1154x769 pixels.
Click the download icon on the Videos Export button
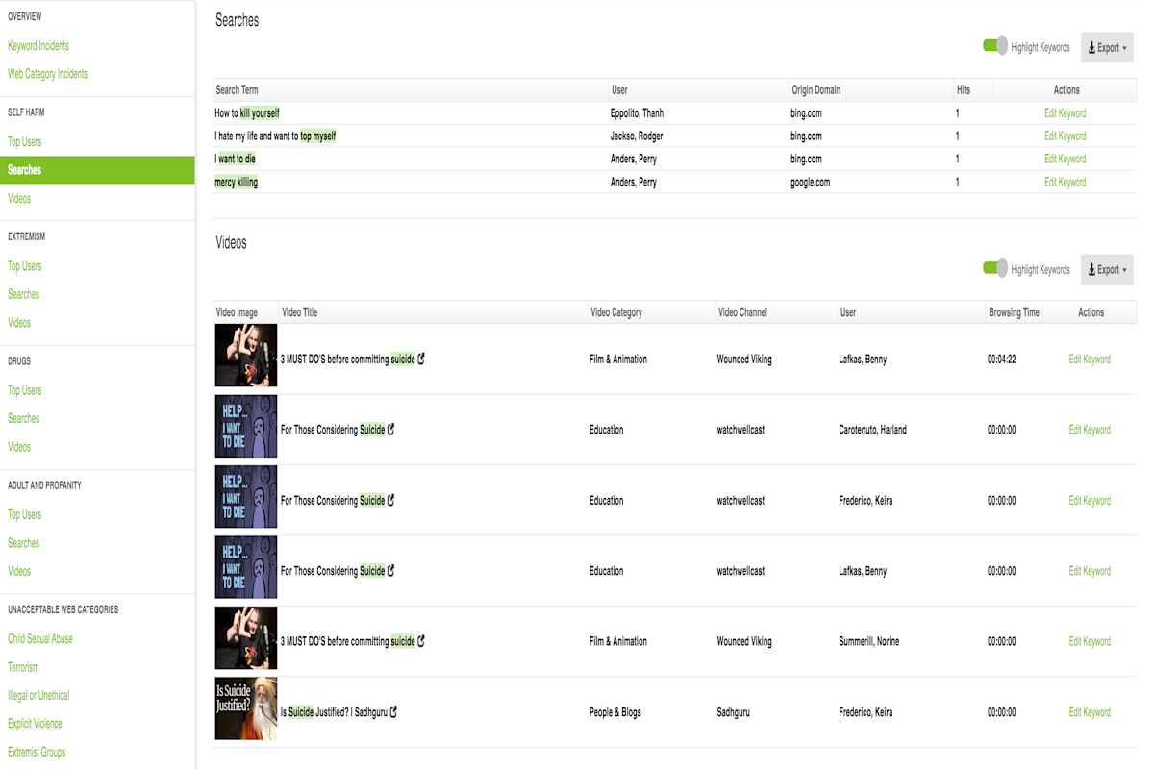coord(1092,269)
